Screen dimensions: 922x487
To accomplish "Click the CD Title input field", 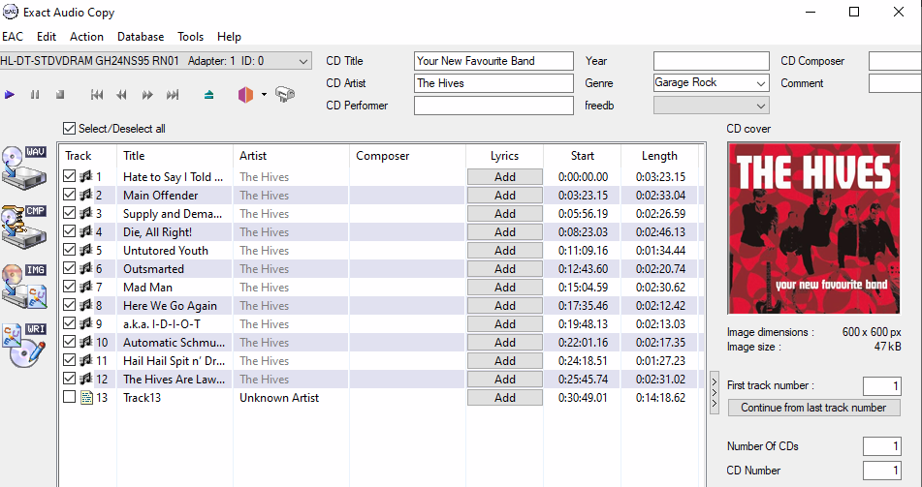I will point(493,61).
